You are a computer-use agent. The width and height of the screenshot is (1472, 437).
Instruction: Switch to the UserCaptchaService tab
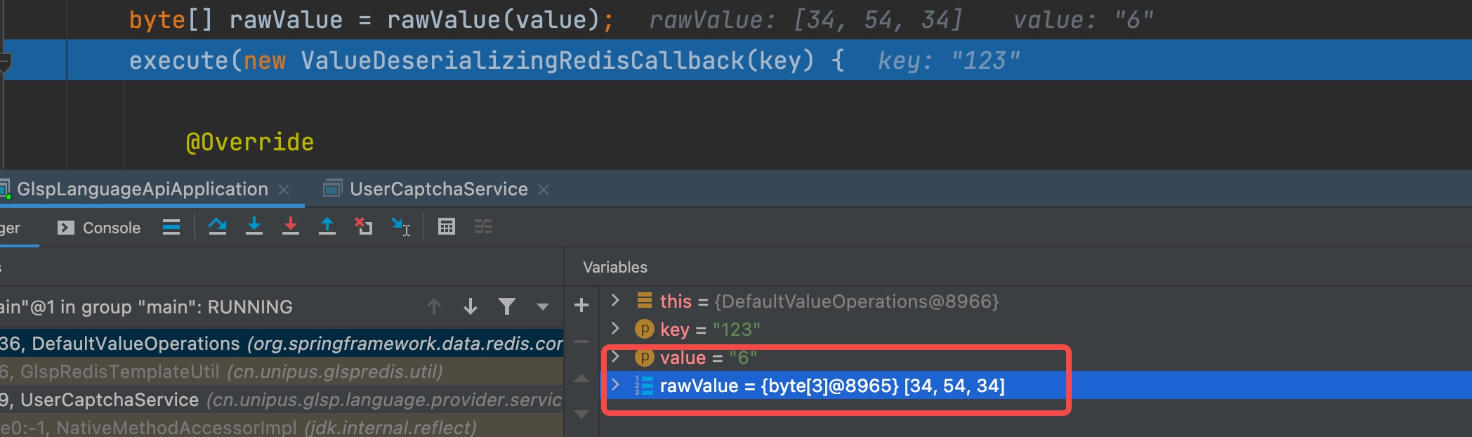coord(438,189)
